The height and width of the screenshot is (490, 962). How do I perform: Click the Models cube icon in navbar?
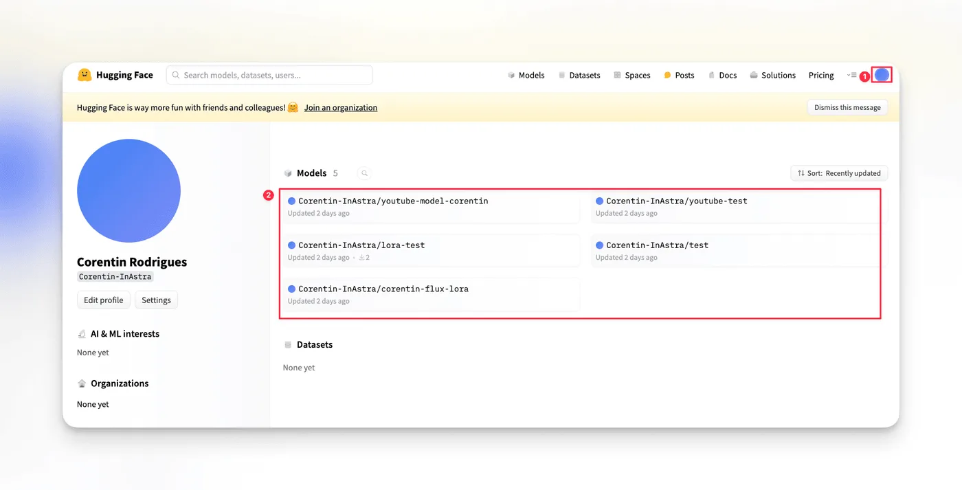click(x=511, y=76)
